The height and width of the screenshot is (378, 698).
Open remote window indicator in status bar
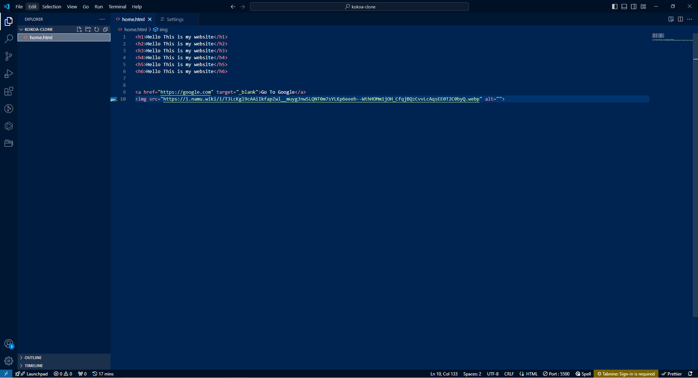point(6,374)
